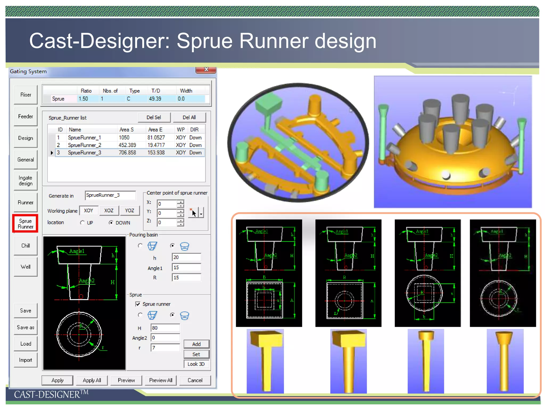Choose the XOZ working plane

(109, 210)
